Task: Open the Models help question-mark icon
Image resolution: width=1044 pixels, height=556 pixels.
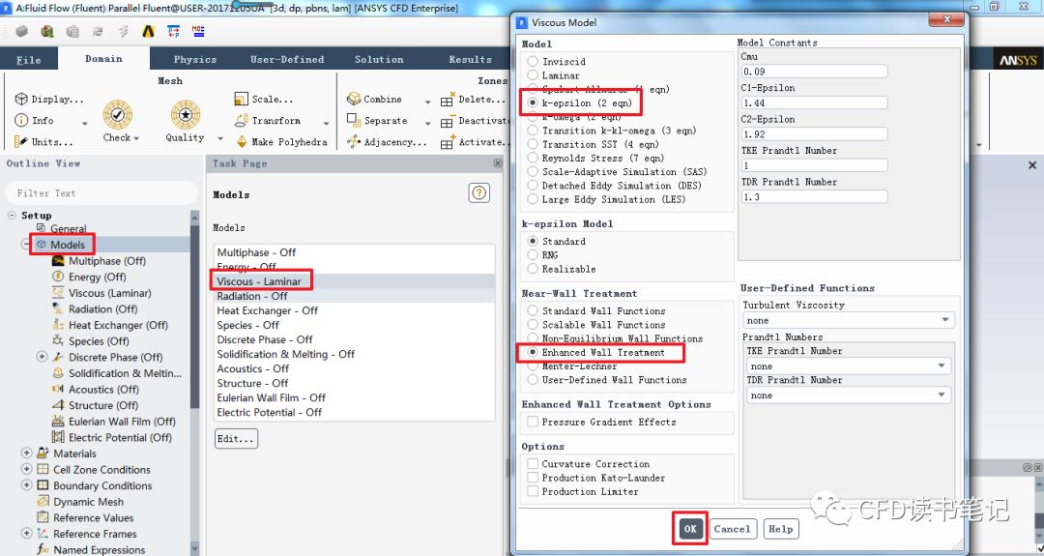Action: pos(478,193)
